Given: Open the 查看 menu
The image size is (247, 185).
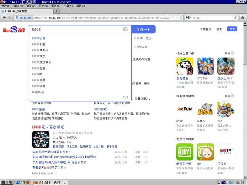Looking at the screenshot, I should click(x=31, y=6).
